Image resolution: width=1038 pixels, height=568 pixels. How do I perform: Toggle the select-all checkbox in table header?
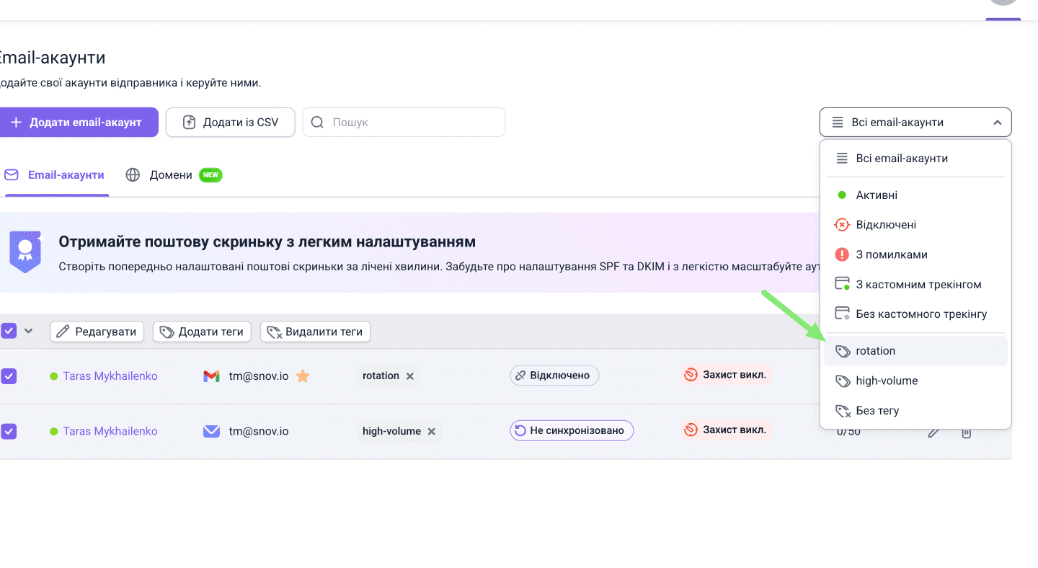(9, 331)
